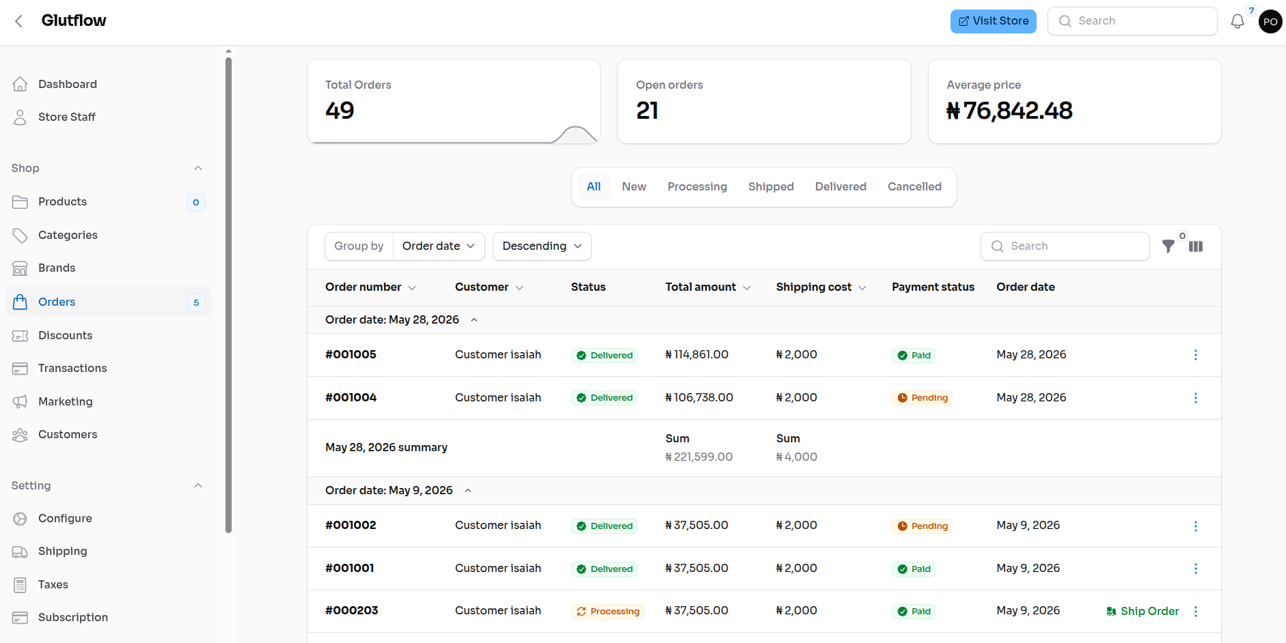Click Ship Order for order #000203
1286x643 pixels.
tap(1143, 612)
